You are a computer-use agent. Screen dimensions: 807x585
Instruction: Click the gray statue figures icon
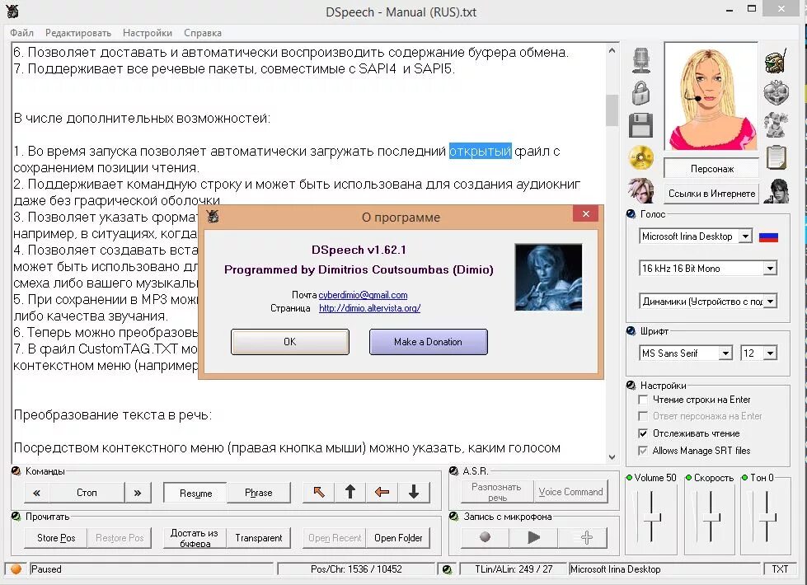click(x=776, y=125)
